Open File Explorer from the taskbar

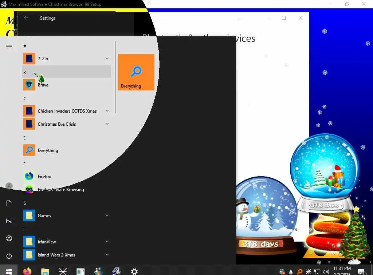(45, 271)
